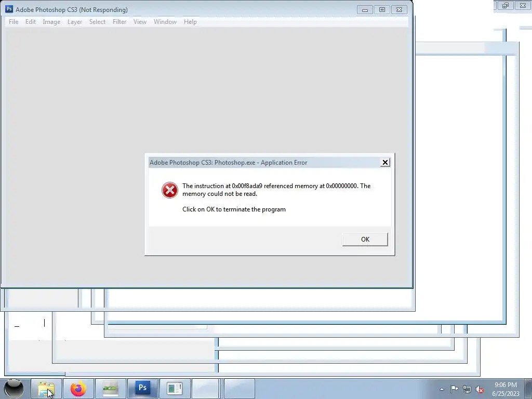Open the Image menu
The height and width of the screenshot is (399, 532).
[51, 22]
